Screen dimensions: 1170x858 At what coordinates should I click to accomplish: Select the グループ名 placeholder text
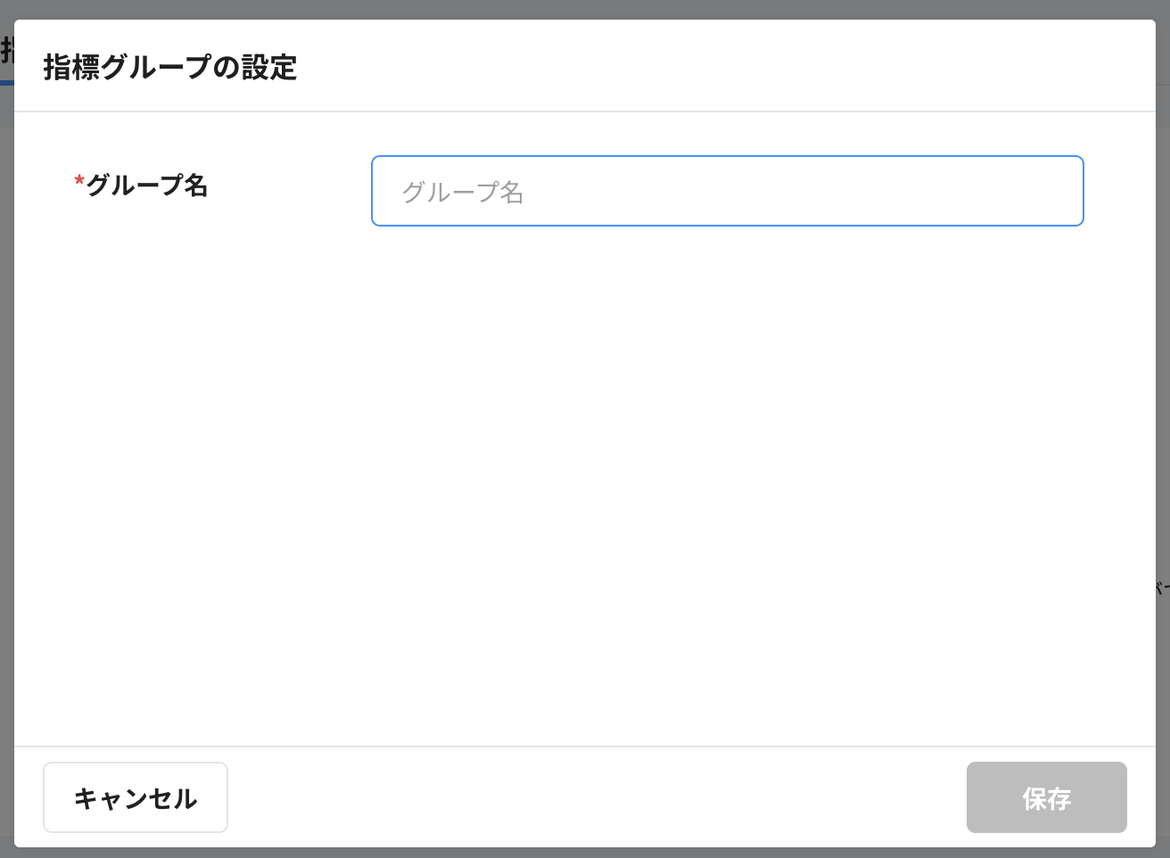[x=462, y=192]
